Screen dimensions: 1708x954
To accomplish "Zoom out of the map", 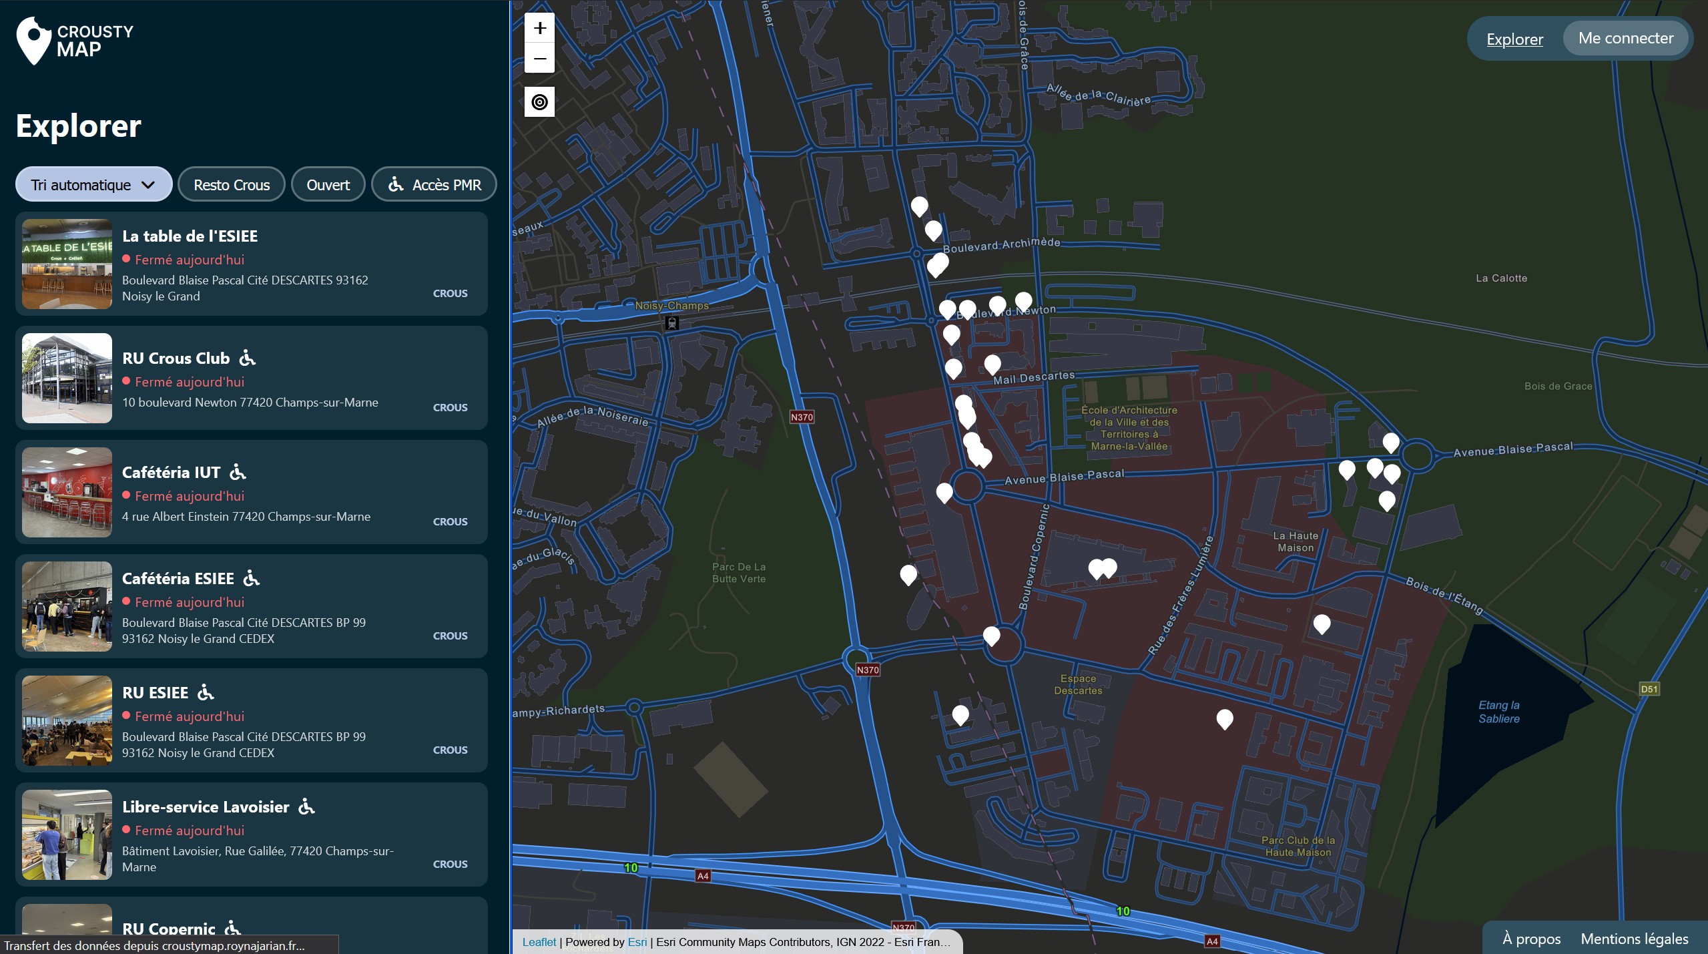I will point(540,58).
